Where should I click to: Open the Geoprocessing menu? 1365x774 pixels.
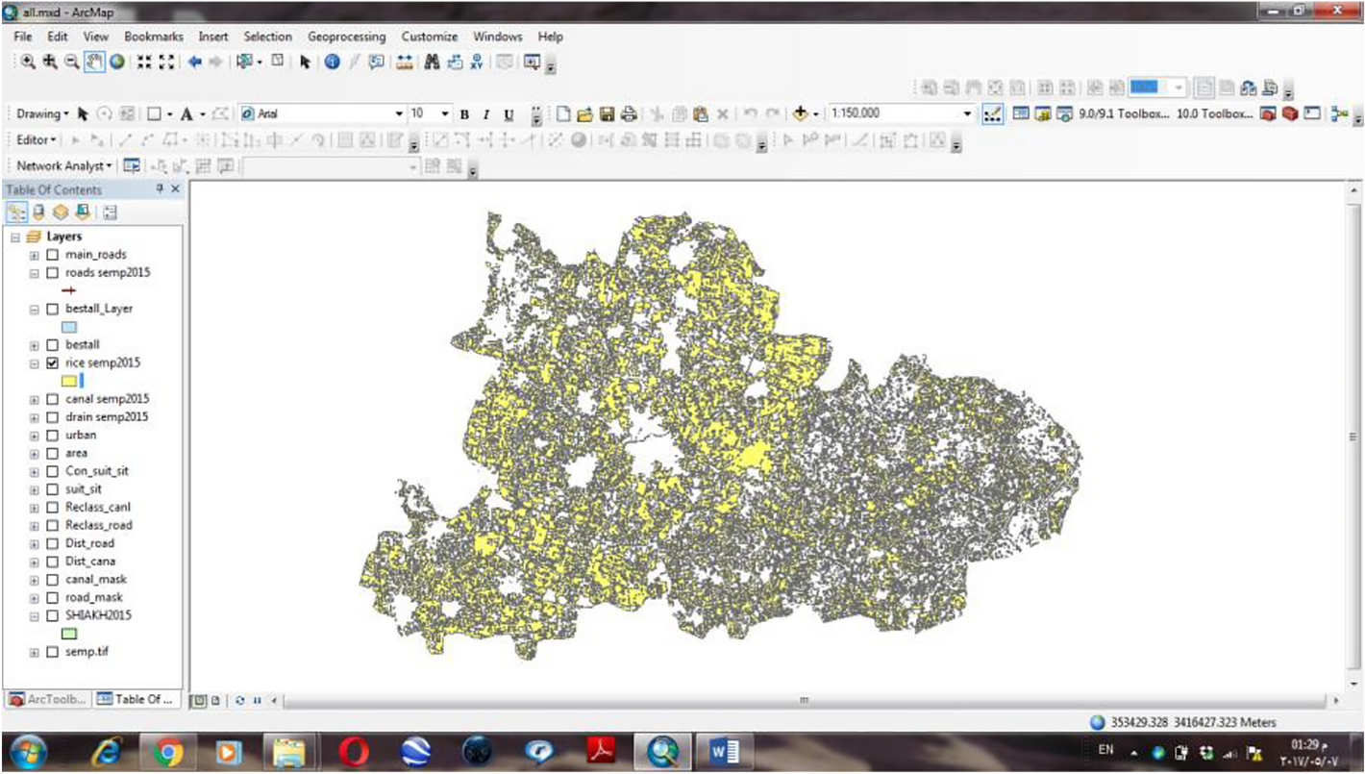click(x=346, y=37)
